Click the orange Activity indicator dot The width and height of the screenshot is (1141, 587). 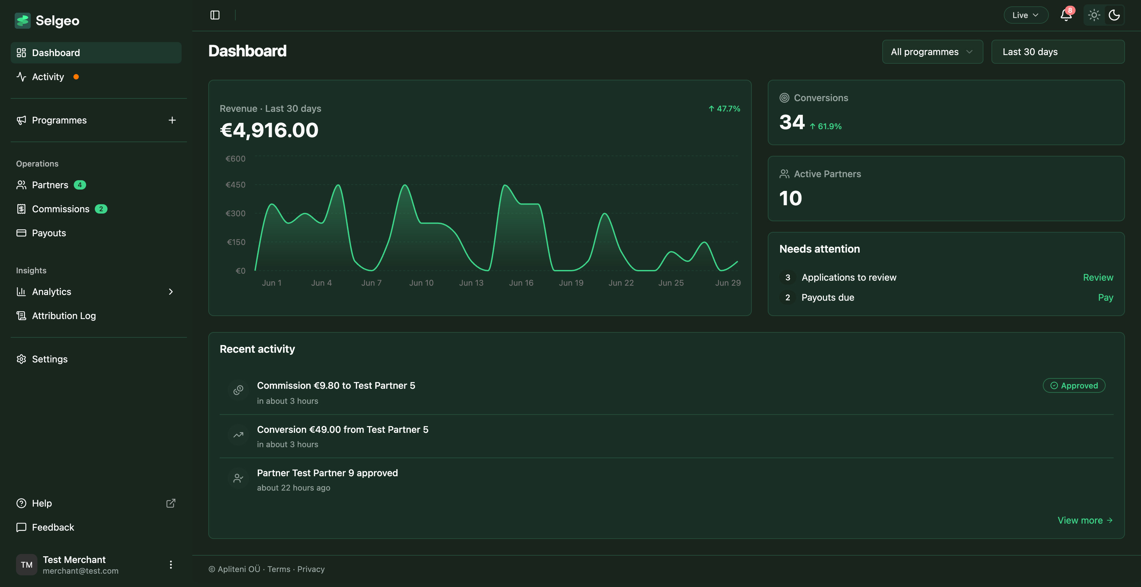coord(76,76)
